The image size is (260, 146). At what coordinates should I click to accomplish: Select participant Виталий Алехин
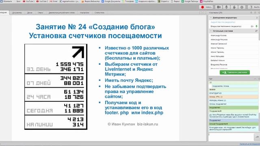218,60
